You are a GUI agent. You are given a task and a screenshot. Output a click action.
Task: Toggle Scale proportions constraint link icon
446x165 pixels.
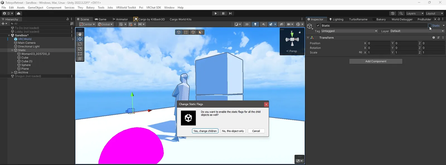360,52
